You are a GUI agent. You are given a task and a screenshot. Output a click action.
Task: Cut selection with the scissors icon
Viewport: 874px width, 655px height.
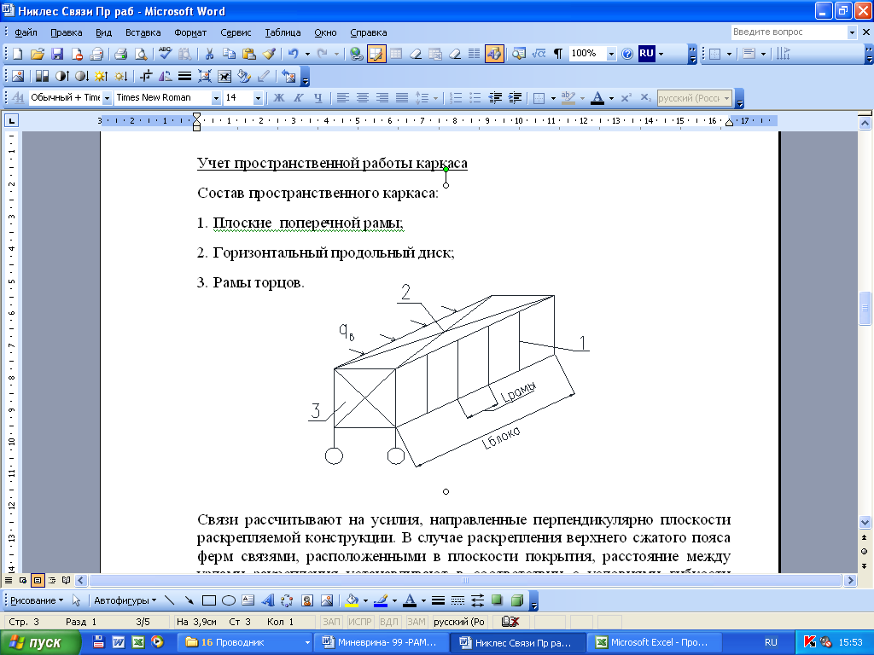tap(210, 54)
